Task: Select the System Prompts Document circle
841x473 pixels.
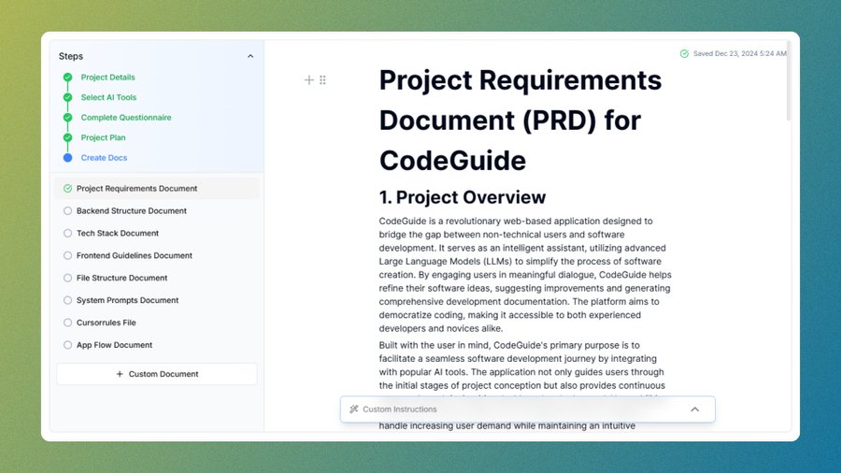Action: pyautogui.click(x=67, y=300)
